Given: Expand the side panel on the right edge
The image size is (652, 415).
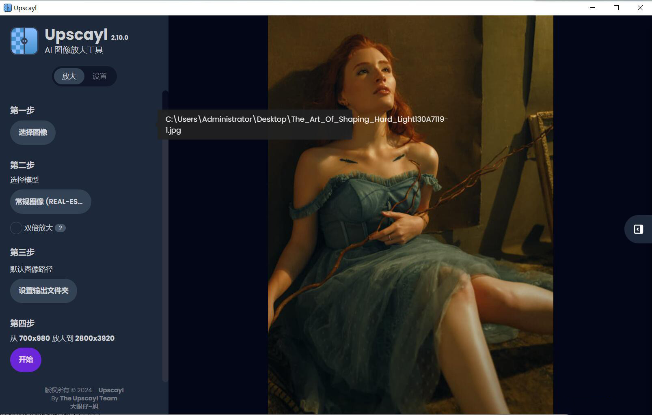Looking at the screenshot, I should pos(638,229).
